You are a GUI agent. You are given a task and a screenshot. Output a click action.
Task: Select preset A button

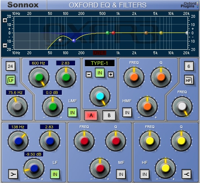(91, 116)
